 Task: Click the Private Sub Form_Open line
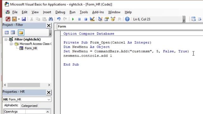click(x=107, y=42)
